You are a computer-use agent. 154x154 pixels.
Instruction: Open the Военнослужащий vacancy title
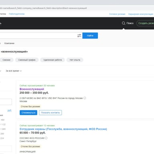[x=32, y=89]
